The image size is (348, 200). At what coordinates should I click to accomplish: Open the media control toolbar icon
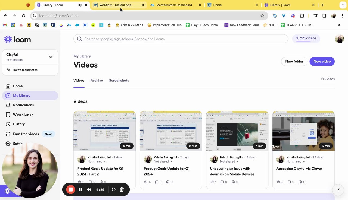tap(315, 16)
